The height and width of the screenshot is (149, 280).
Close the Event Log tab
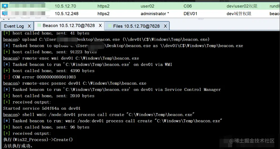(29, 26)
